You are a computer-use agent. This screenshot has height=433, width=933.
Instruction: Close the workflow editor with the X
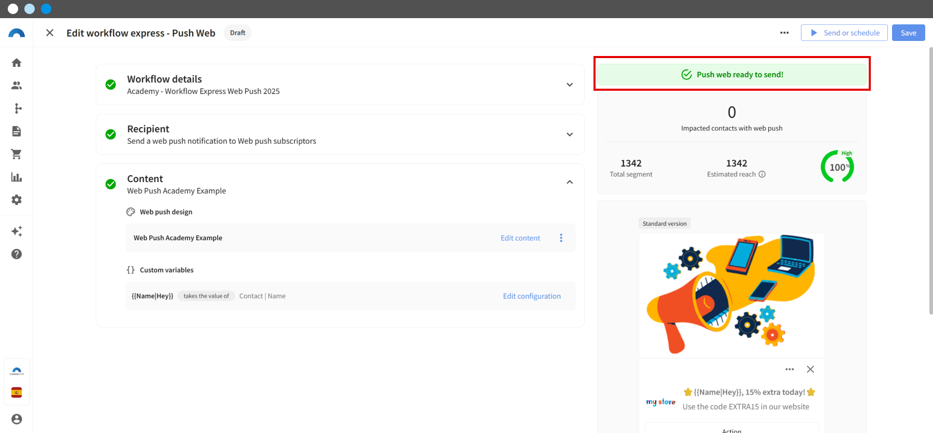point(50,33)
